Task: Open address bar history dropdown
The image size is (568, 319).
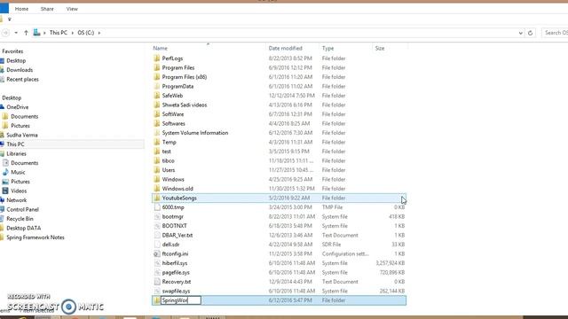Action: (x=521, y=33)
